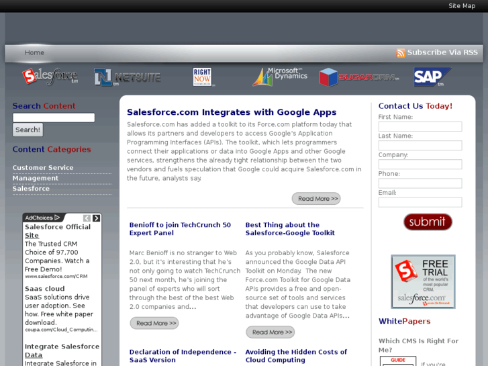
Task: Open the Salesforce Free Trial banner
Action: click(x=423, y=281)
